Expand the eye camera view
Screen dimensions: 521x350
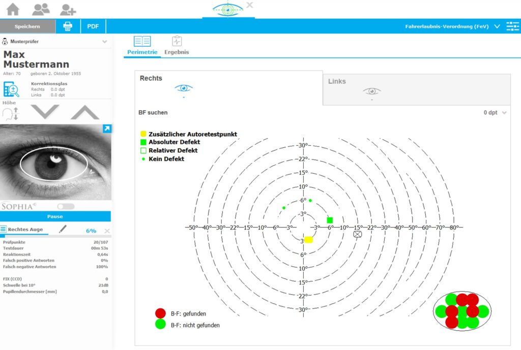(107, 129)
